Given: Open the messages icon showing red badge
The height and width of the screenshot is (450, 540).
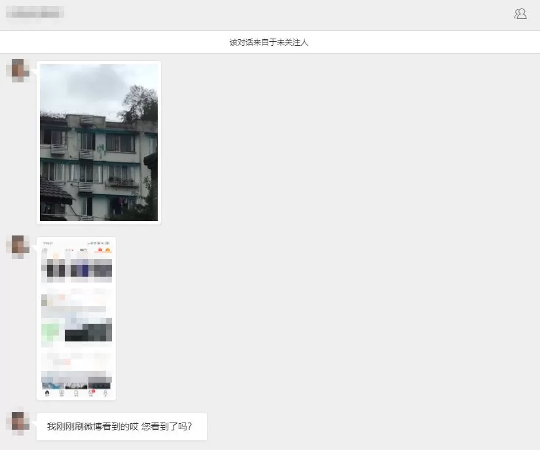Looking at the screenshot, I should [x=91, y=392].
